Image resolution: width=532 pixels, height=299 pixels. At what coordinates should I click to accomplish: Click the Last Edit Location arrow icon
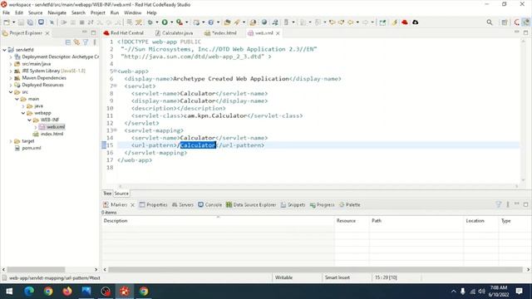coord(332,22)
